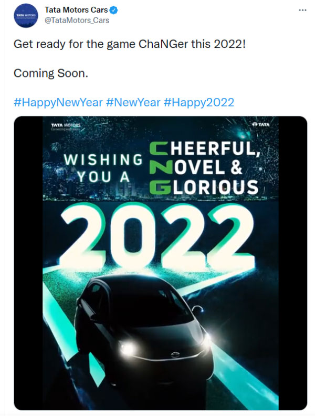Click the tweet text 'Get ready for the game ChaNGer'
Image resolution: width=315 pixels, height=416 pixels.
click(101, 44)
